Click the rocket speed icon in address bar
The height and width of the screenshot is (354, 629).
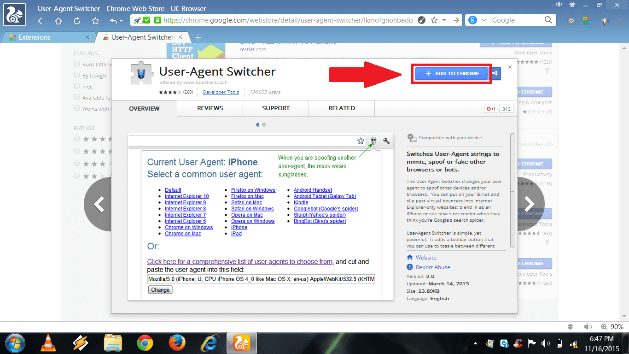tap(137, 20)
